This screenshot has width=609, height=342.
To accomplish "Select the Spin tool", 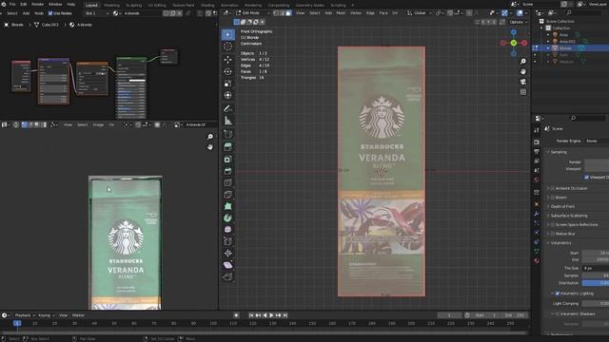I will tap(228, 218).
